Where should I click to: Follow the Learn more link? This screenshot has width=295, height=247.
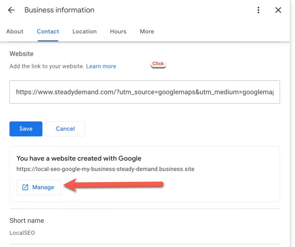coord(101,66)
